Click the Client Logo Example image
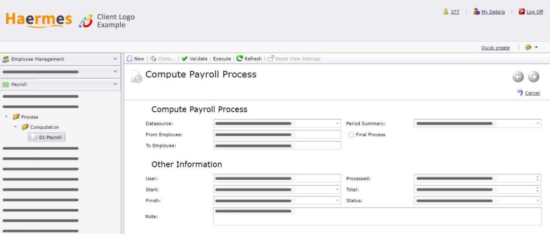The height and width of the screenshot is (234, 550). click(x=107, y=21)
